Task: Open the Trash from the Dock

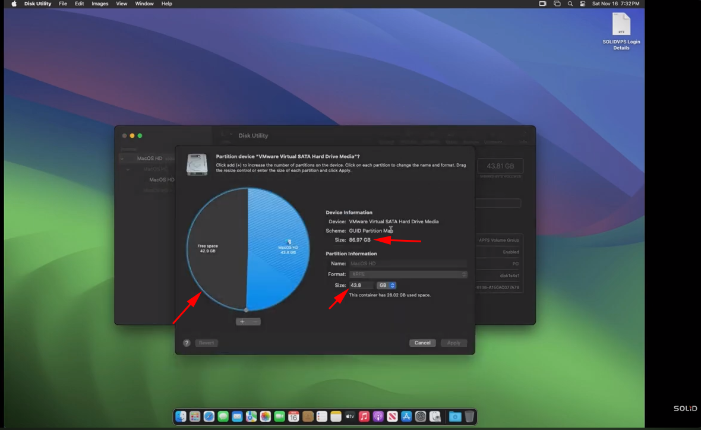Action: tap(469, 416)
